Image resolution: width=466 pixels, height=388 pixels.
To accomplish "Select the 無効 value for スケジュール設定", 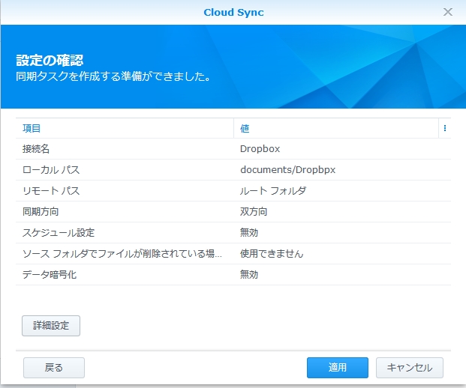I will 249,232.
